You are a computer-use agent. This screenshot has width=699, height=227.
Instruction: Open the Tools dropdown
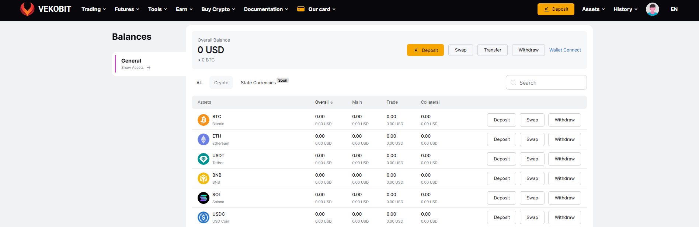(x=157, y=9)
